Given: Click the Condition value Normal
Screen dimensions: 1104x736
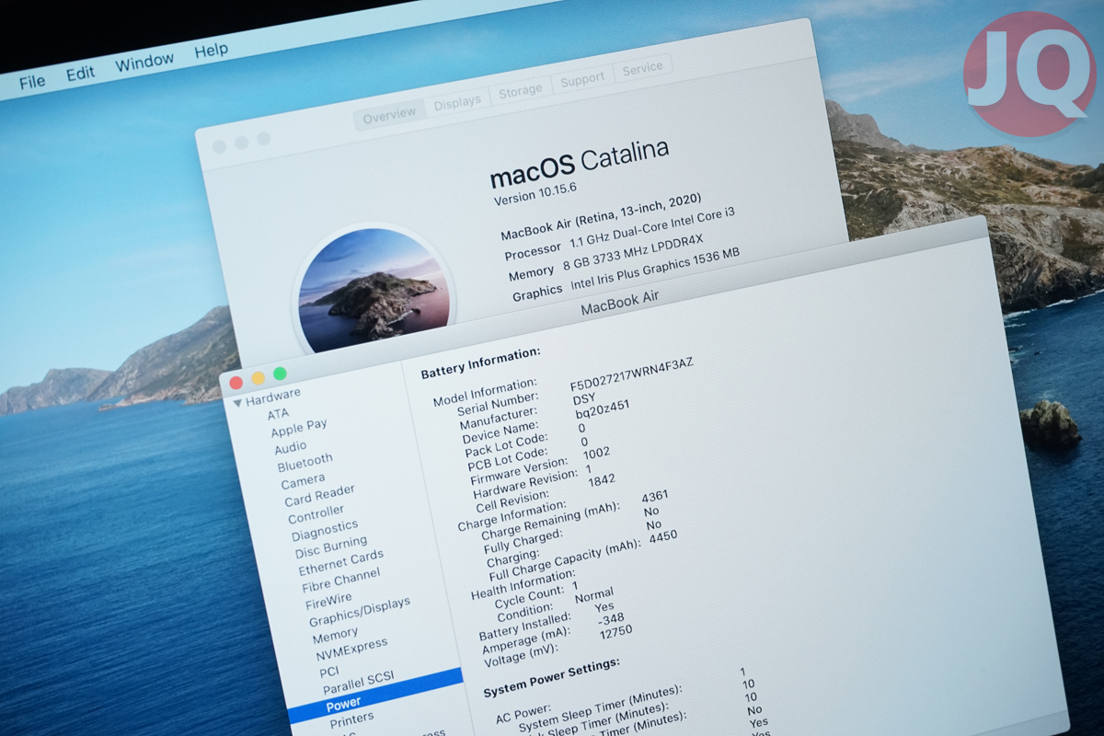Looking at the screenshot, I should [x=593, y=596].
